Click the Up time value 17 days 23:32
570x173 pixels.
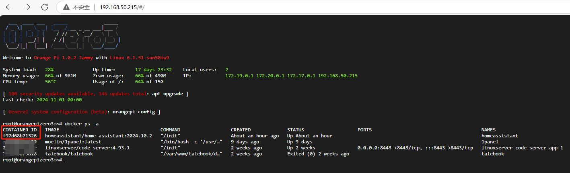(154, 70)
